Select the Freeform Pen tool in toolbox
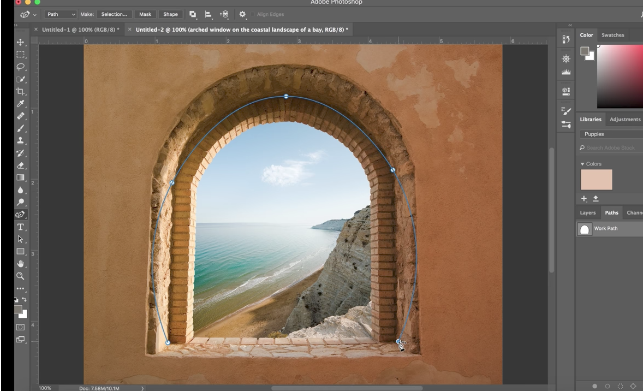The width and height of the screenshot is (643, 391). click(x=20, y=215)
